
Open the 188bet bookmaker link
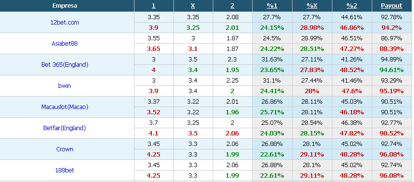coord(65,170)
